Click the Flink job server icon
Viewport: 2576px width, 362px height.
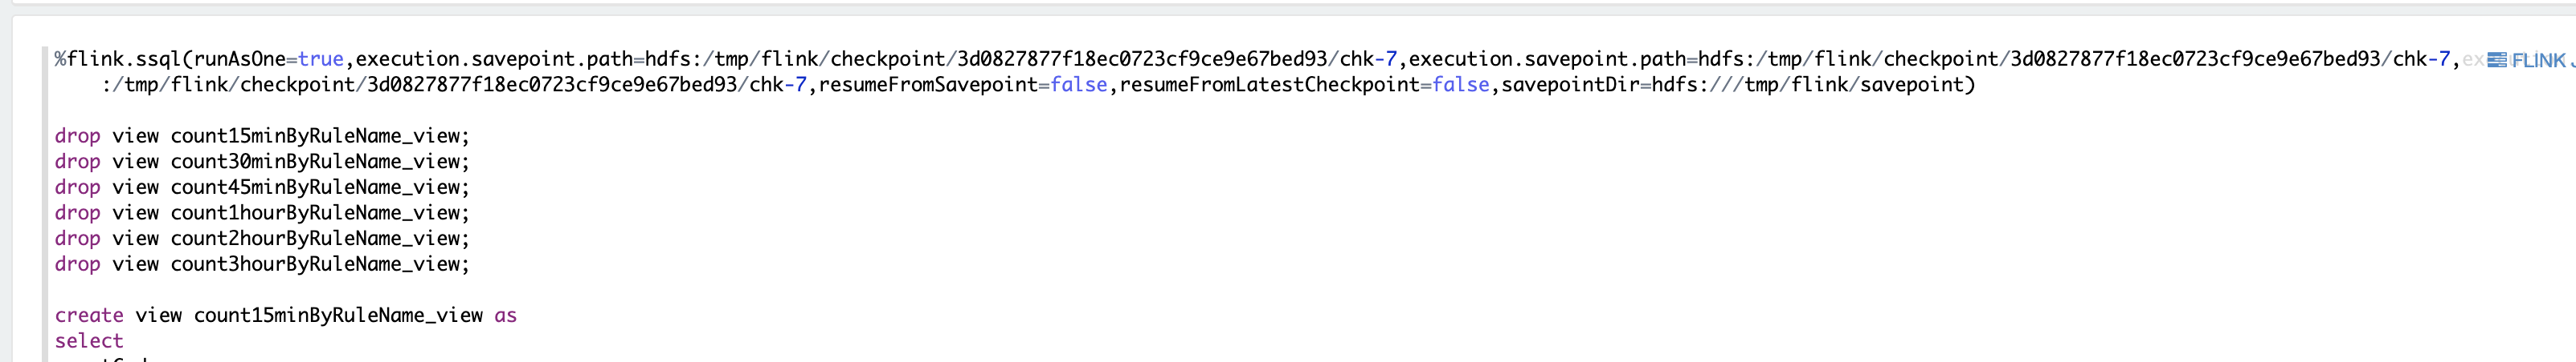tap(2496, 60)
